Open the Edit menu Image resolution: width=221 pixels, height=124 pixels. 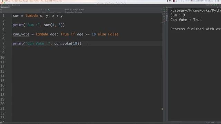tap(16, 1)
